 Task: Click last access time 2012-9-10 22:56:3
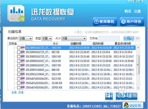tap(123, 70)
